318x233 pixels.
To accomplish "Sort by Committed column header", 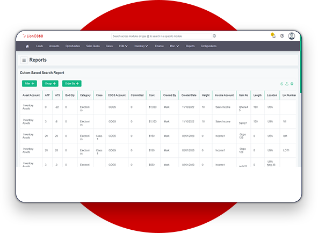I will pos(137,95).
